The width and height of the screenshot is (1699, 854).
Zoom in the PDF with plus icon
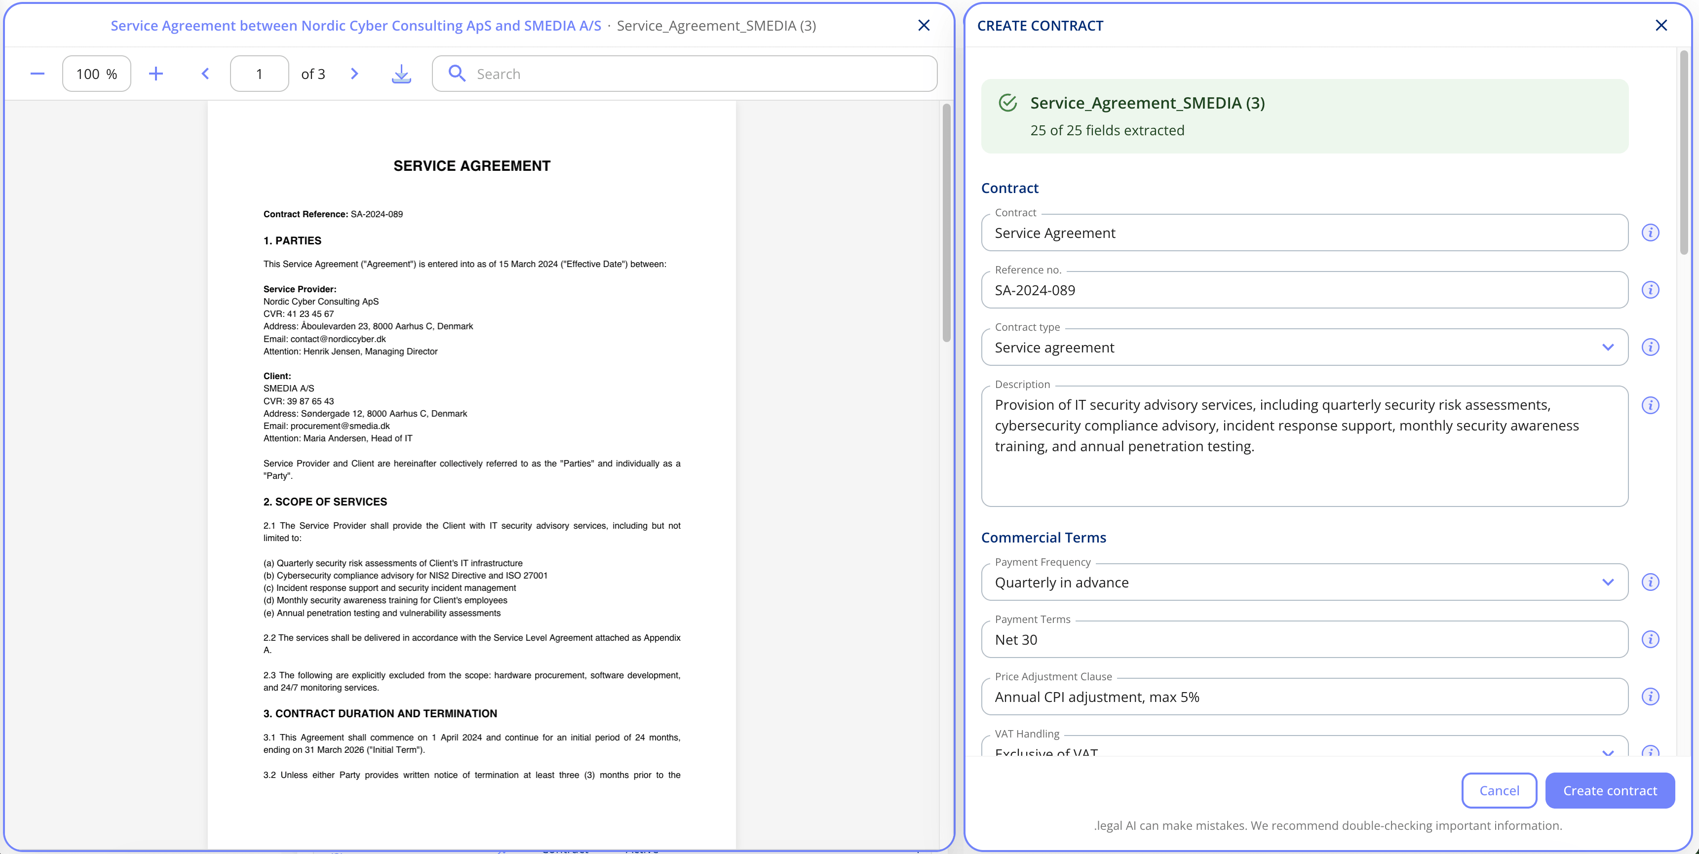pyautogui.click(x=155, y=74)
